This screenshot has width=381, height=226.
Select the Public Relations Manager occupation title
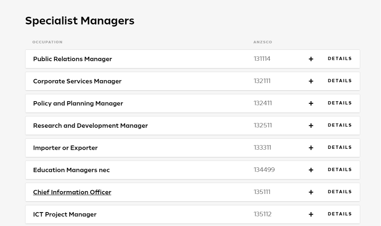click(x=72, y=59)
